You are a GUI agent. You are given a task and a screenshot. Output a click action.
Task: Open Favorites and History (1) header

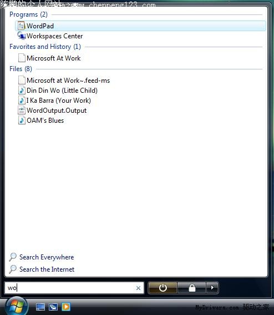[45, 47]
